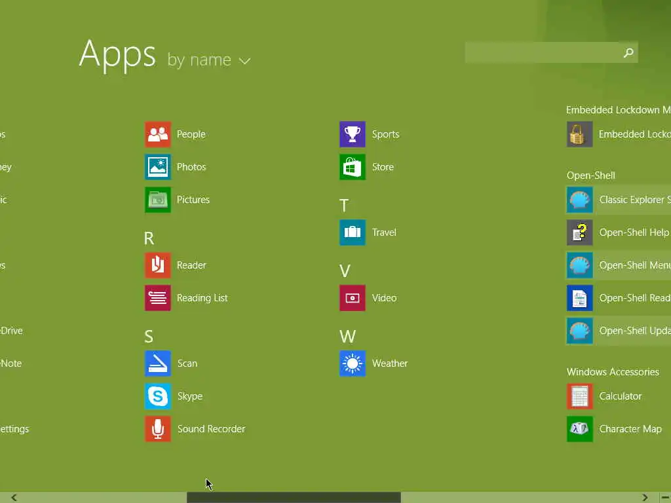Viewport: 671px width, 503px height.
Task: Click the "Video" app label
Action: (384, 298)
